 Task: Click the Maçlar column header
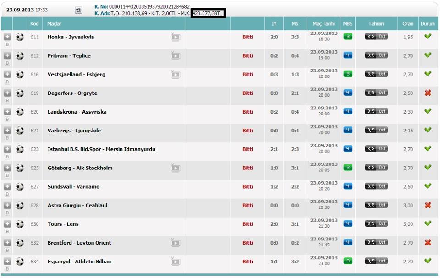click(55, 24)
